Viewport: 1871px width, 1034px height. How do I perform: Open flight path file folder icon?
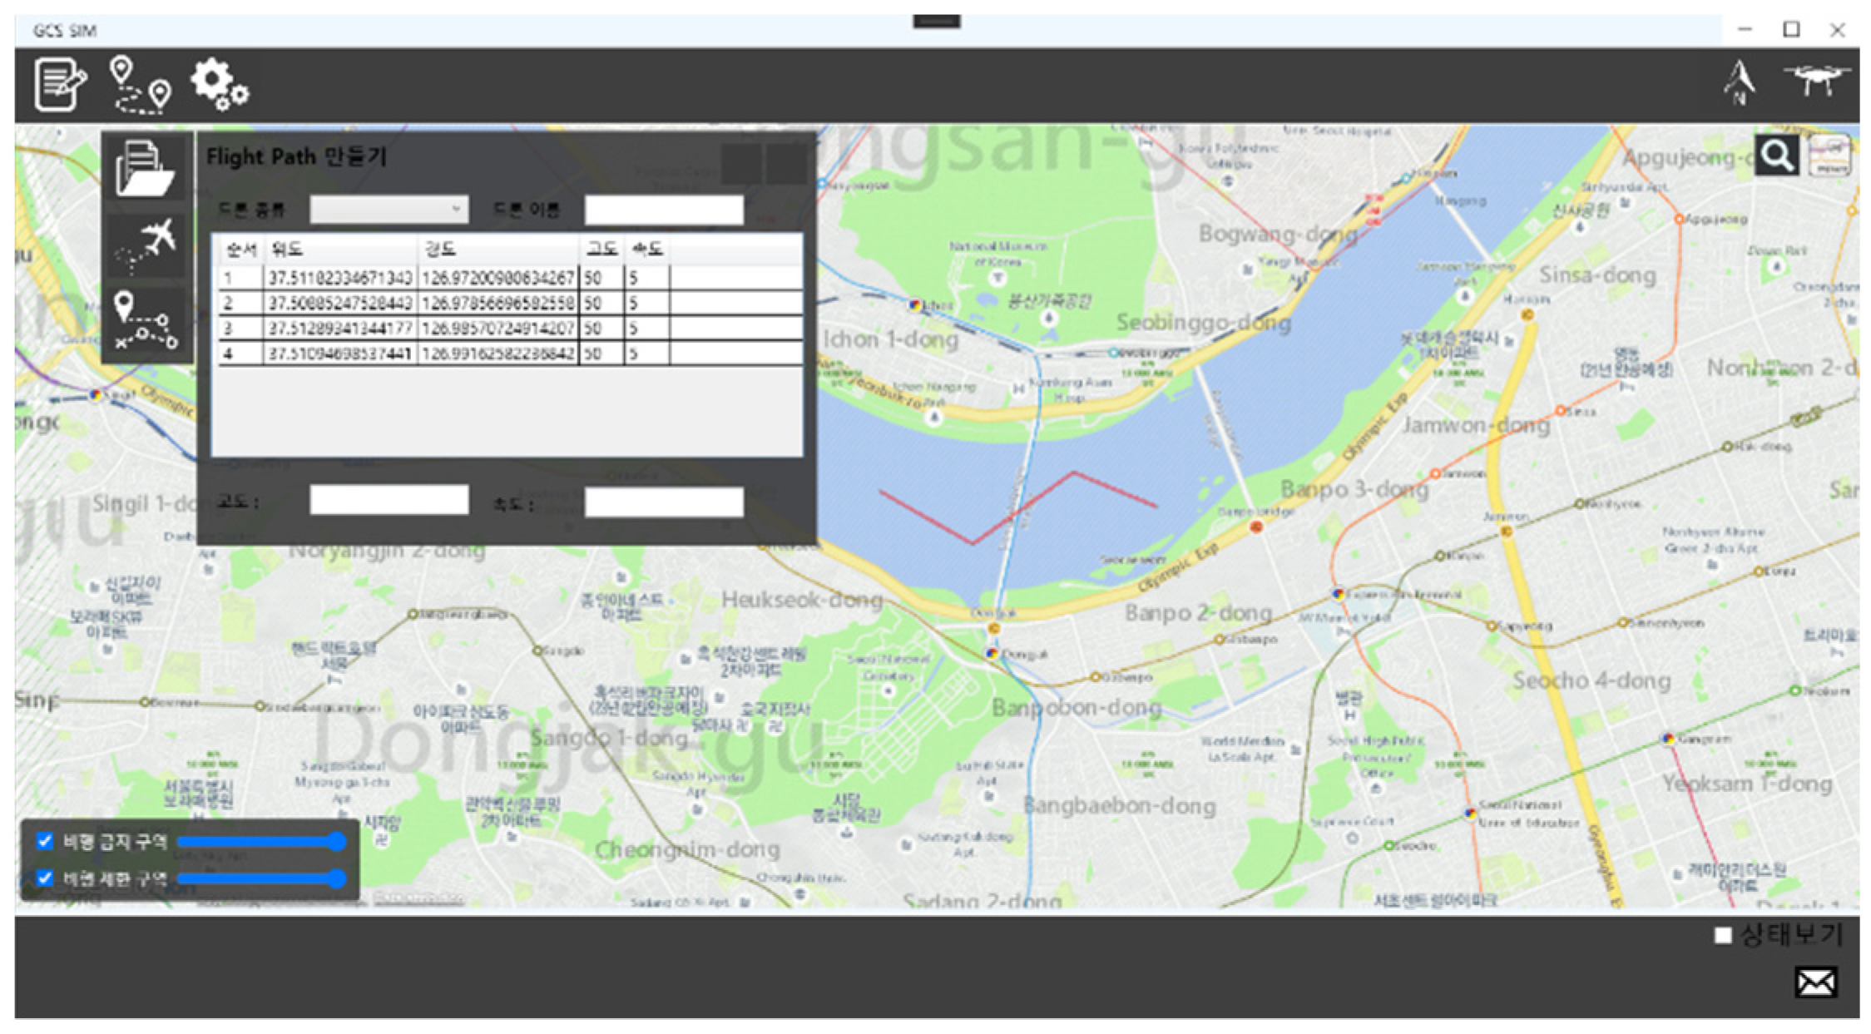[146, 169]
